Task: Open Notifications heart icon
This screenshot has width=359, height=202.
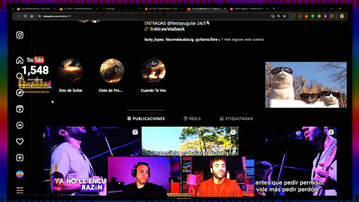Action: point(20,141)
